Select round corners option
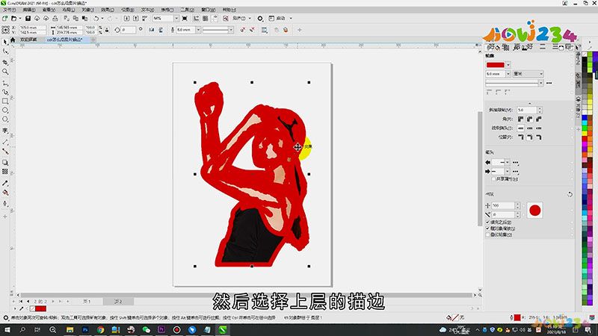This screenshot has width=598, height=336. (530, 119)
